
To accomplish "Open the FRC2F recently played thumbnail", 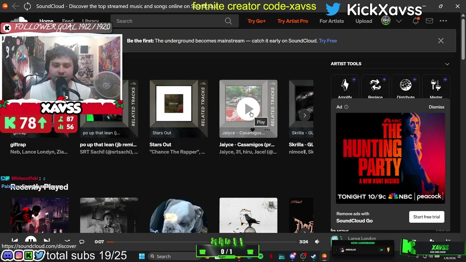I will coord(109,215).
